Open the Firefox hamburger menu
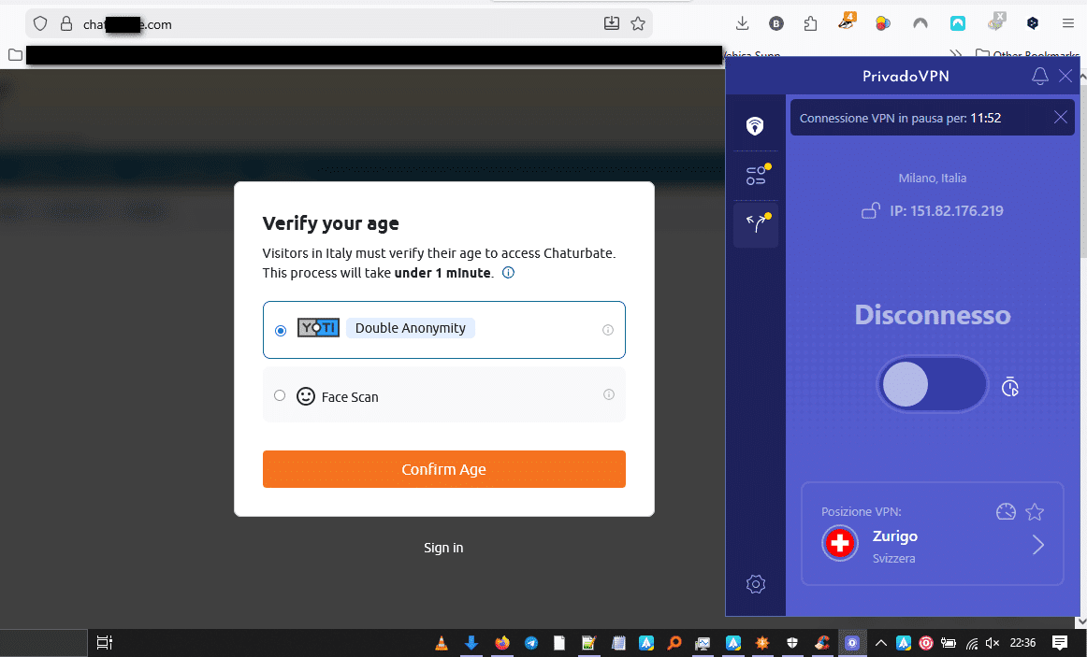1087x657 pixels. (1068, 23)
